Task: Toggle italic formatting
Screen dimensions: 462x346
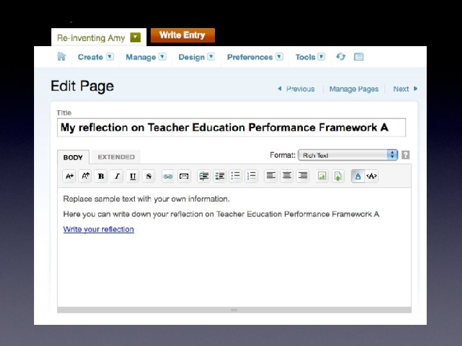Action: point(117,176)
